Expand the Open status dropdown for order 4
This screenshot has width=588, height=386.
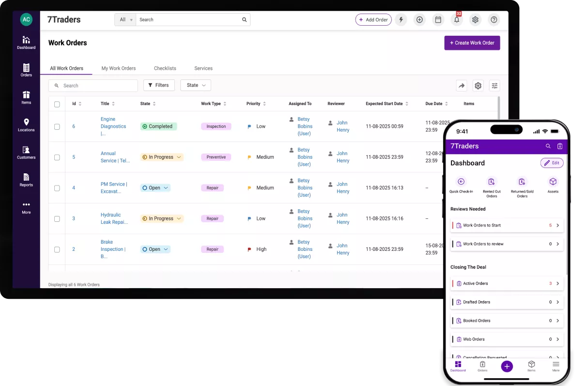pyautogui.click(x=166, y=188)
